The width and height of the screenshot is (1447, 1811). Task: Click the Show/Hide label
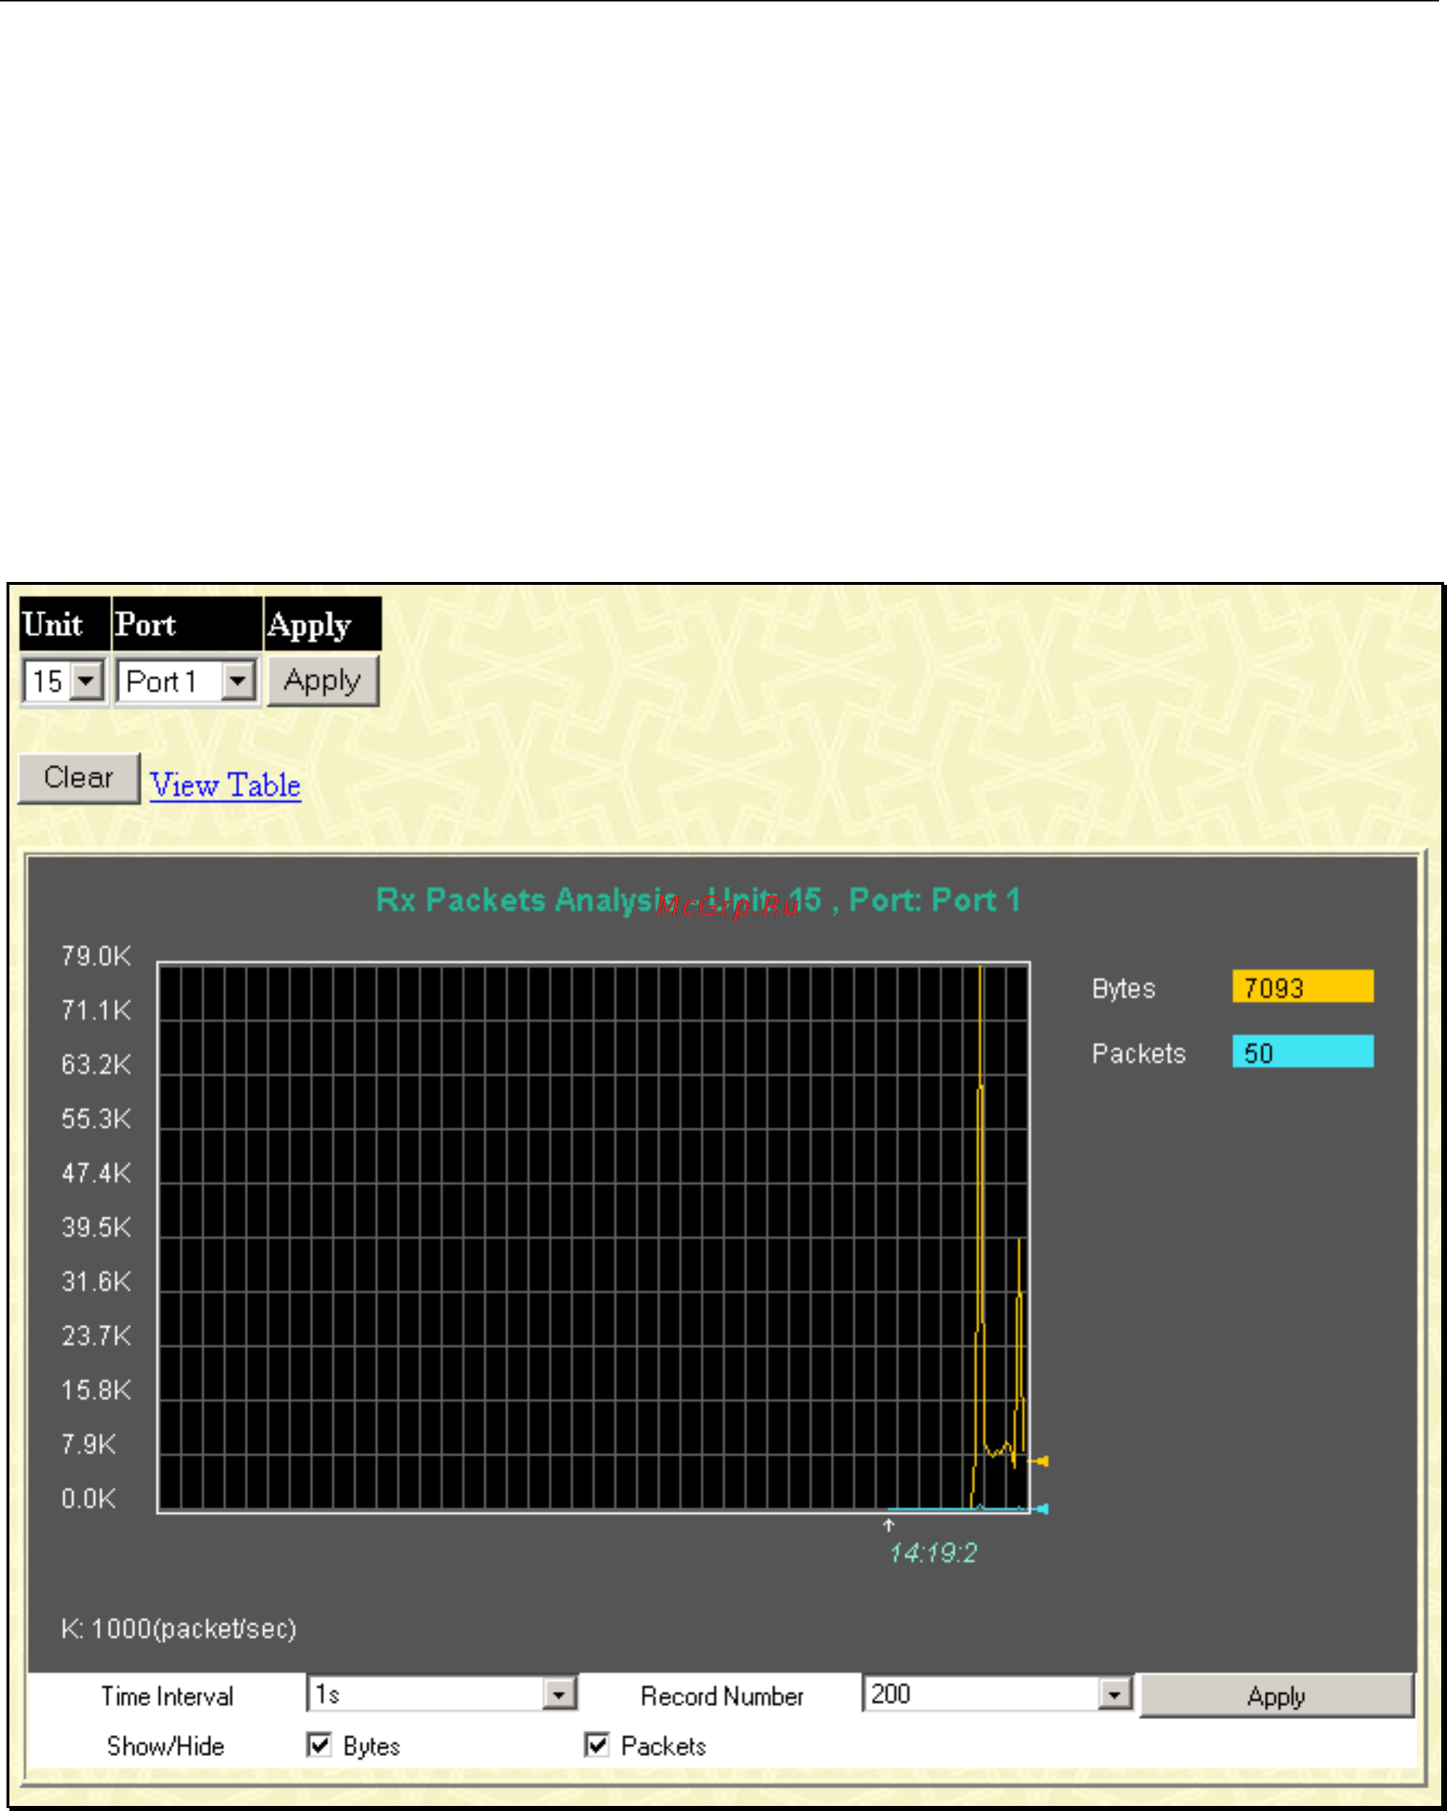(166, 1747)
